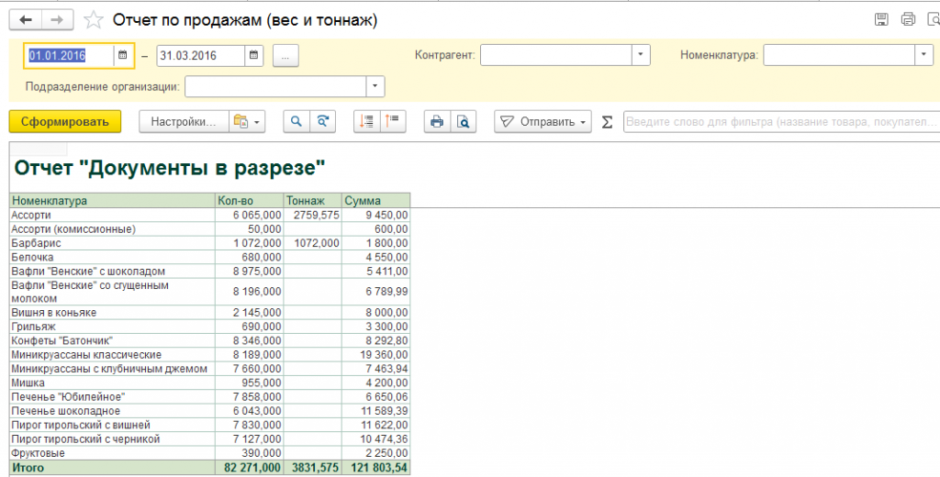Open the report variants dropdown icon

(247, 122)
